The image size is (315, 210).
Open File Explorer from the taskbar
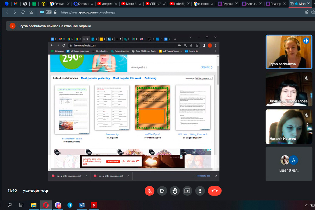(34, 205)
